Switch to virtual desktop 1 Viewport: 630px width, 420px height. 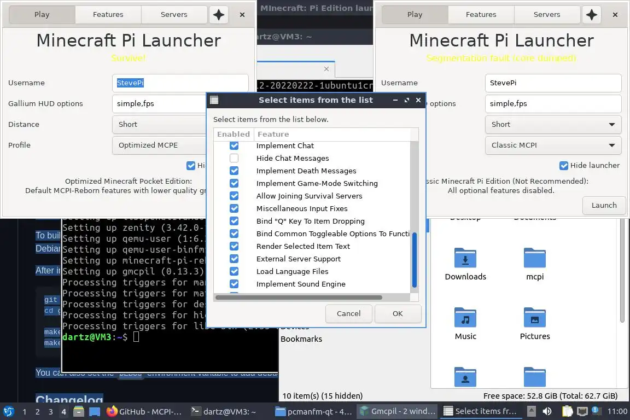click(x=25, y=412)
